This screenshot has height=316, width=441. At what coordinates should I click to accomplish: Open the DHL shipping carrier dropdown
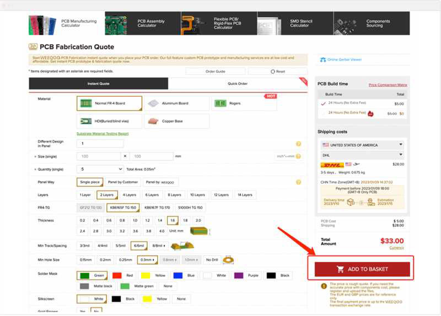pyautogui.click(x=362, y=155)
